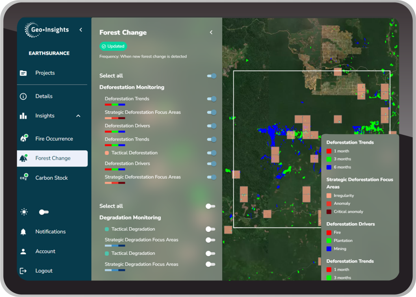Toggle Select all under Degradation Monitoring
This screenshot has height=297, width=416.
(x=210, y=206)
